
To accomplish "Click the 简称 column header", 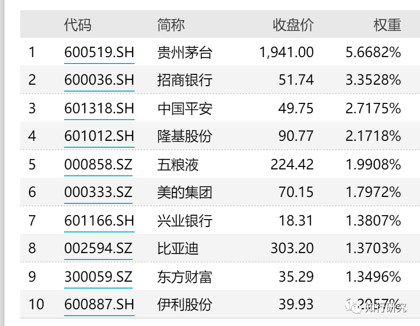I will click(171, 25).
